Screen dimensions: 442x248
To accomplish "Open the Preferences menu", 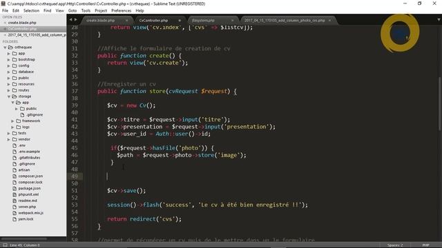I will click(122, 11).
